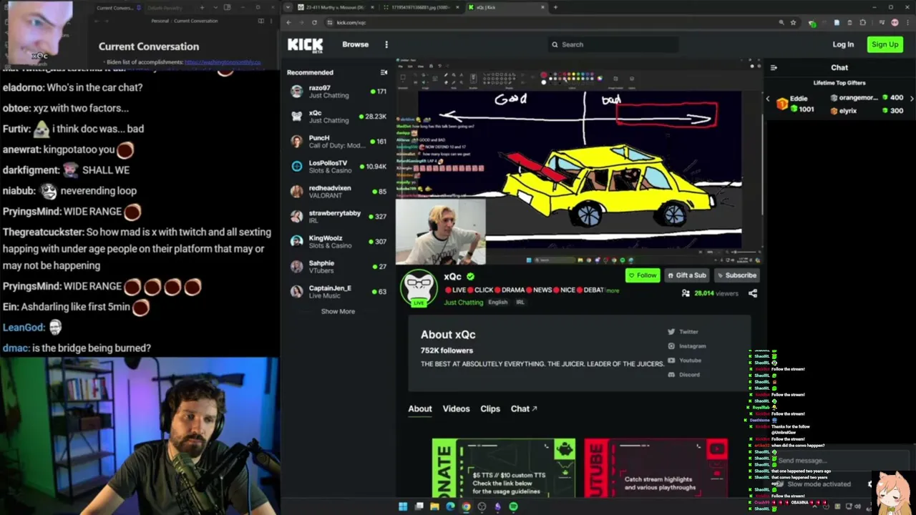
Task: Click the Kick logo in the header
Action: pos(305,45)
